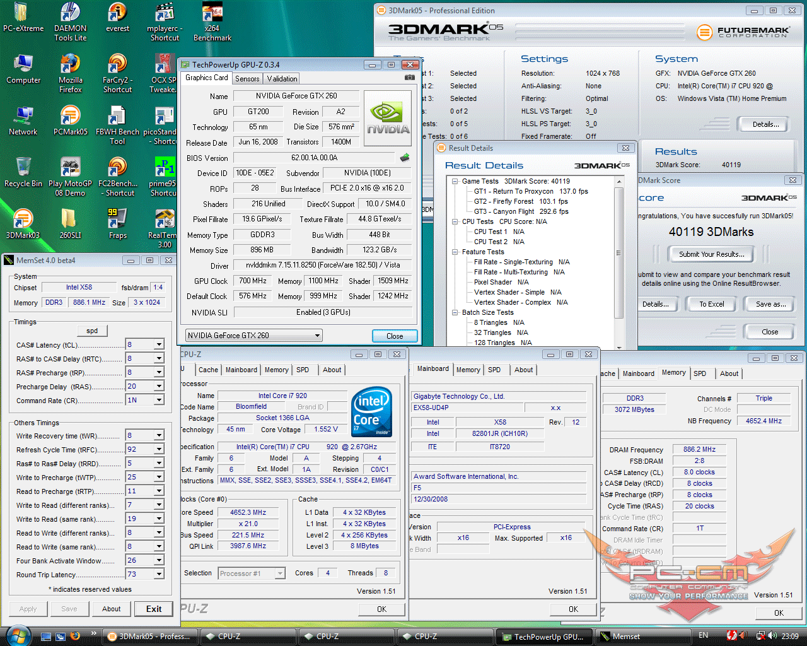Viewport: 807px width, 646px height.
Task: Click Firefox quick launch icon in taskbar
Action: click(75, 636)
